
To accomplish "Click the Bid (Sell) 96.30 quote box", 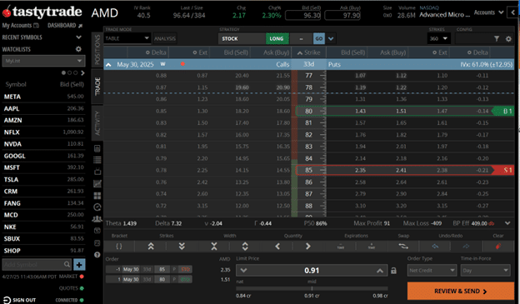I will (303, 15).
